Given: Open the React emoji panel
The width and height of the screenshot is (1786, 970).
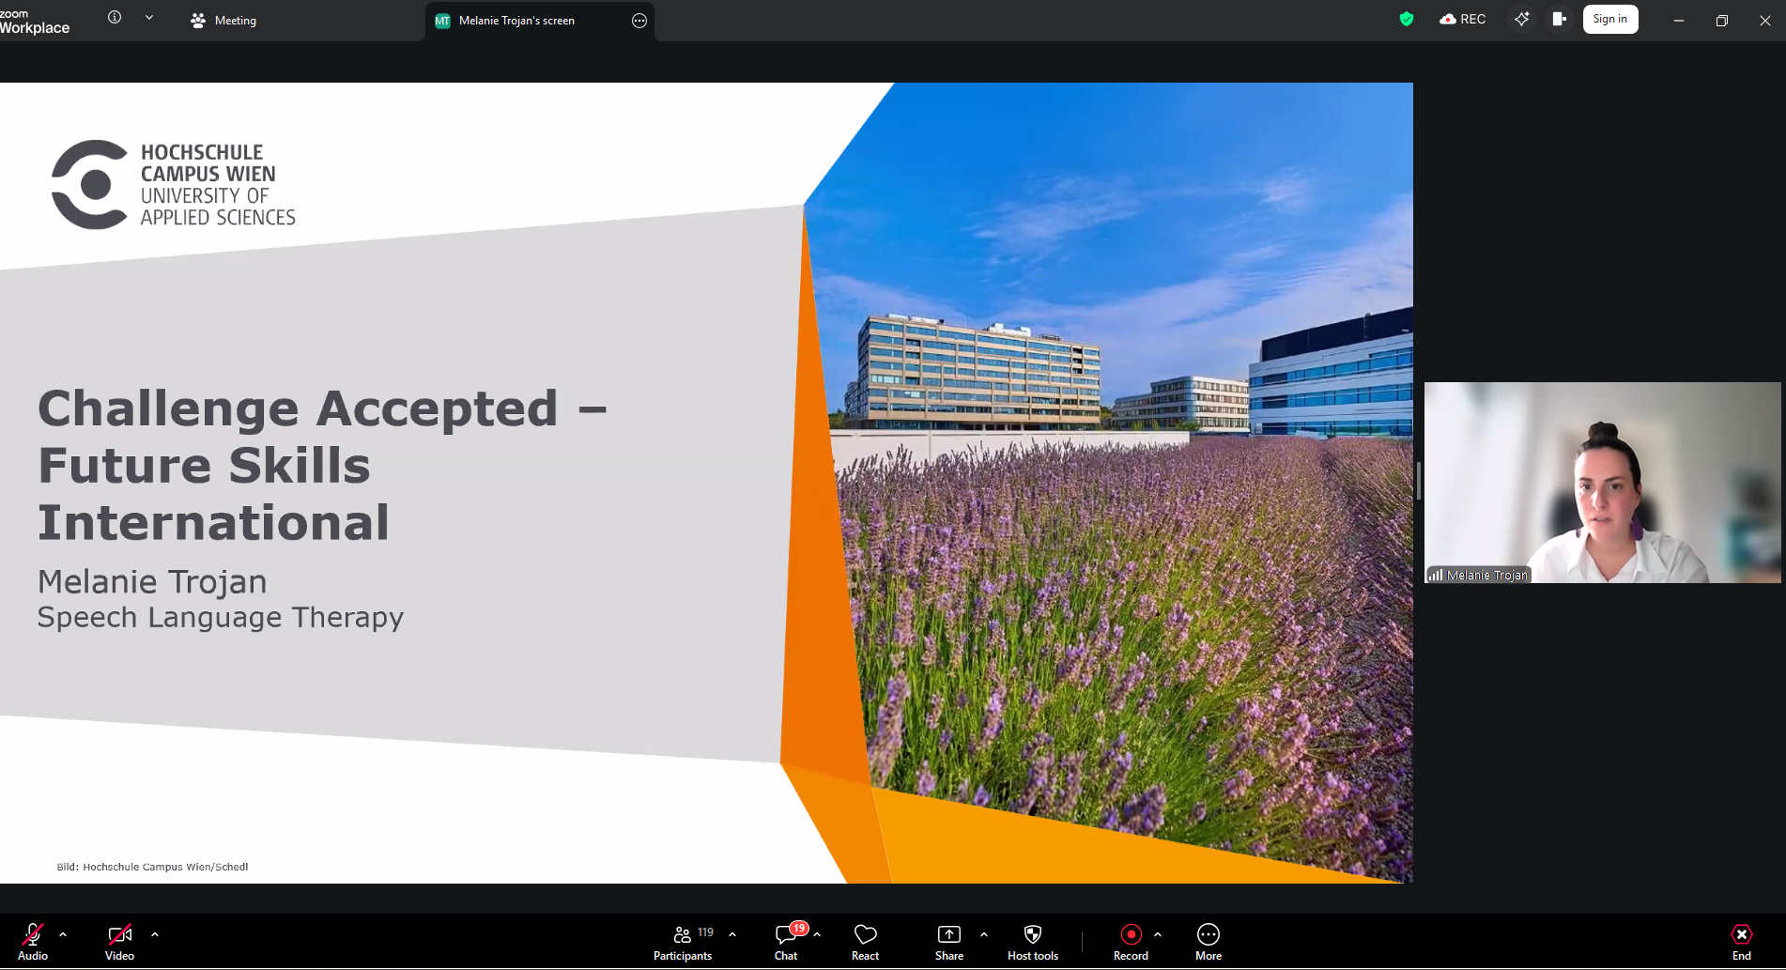Looking at the screenshot, I should coord(865,942).
